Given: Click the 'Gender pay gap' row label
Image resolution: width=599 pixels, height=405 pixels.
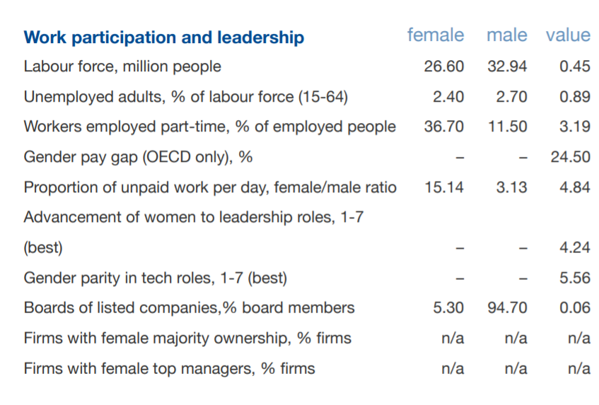Looking at the screenshot, I should (138, 157).
